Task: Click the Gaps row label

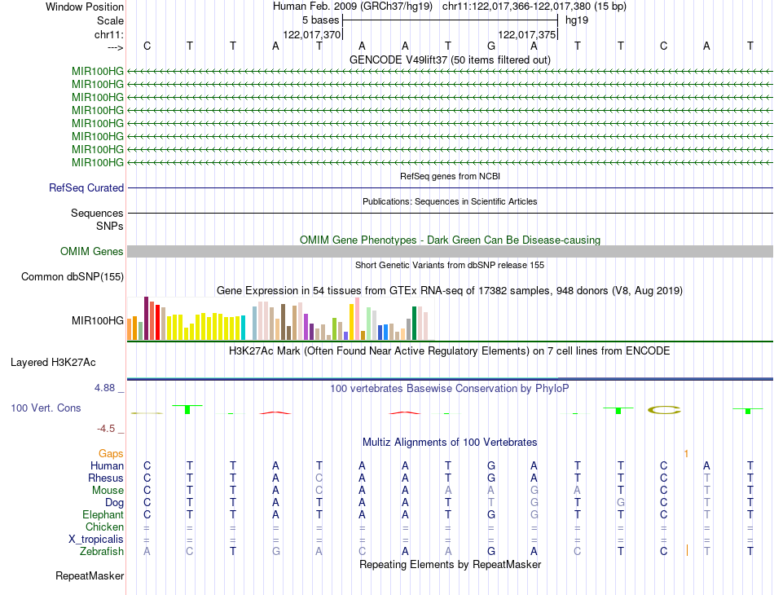Action: coord(111,453)
